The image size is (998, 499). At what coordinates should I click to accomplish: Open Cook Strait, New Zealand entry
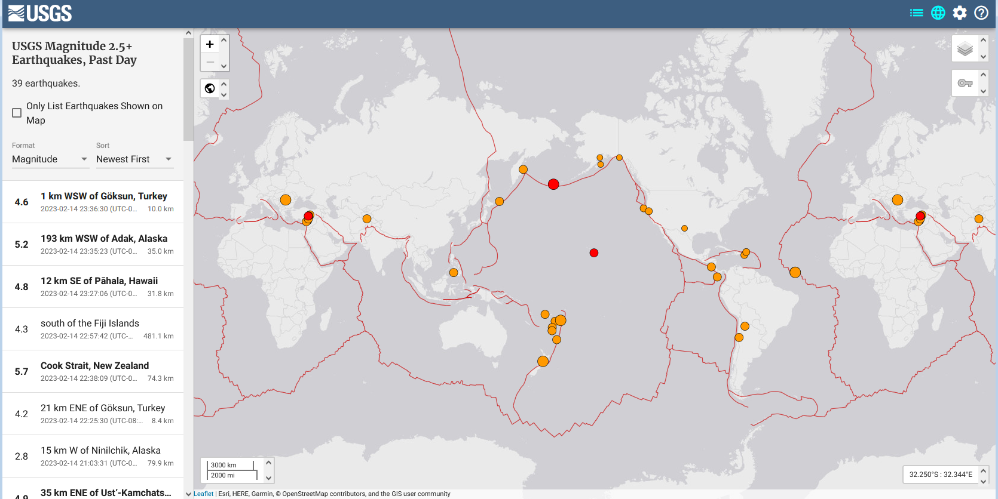(93, 371)
